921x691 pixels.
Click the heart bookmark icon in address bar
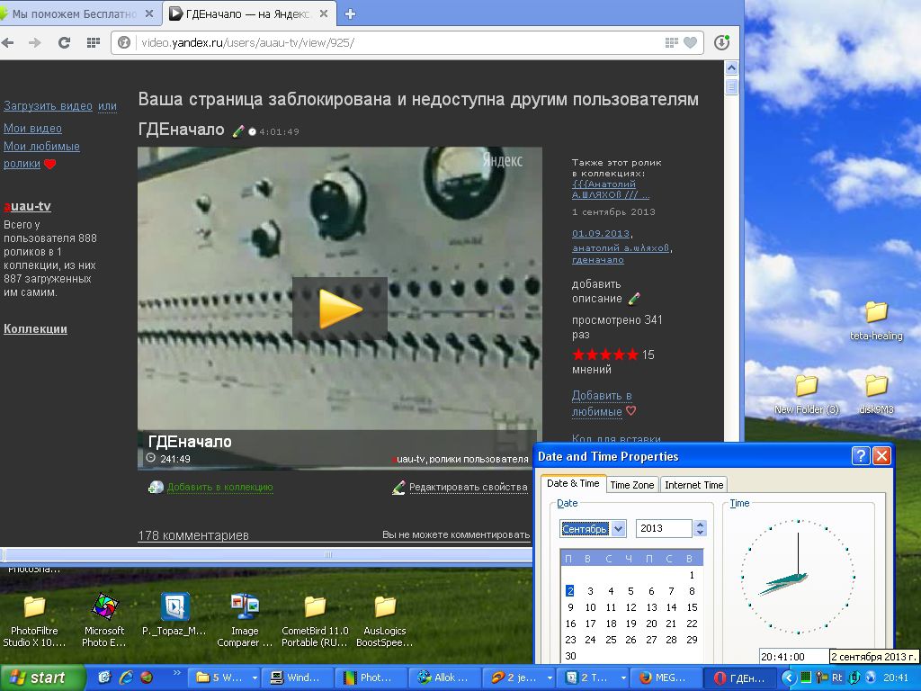[691, 42]
